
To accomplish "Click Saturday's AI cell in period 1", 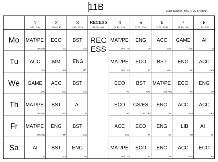I will (35, 148).
